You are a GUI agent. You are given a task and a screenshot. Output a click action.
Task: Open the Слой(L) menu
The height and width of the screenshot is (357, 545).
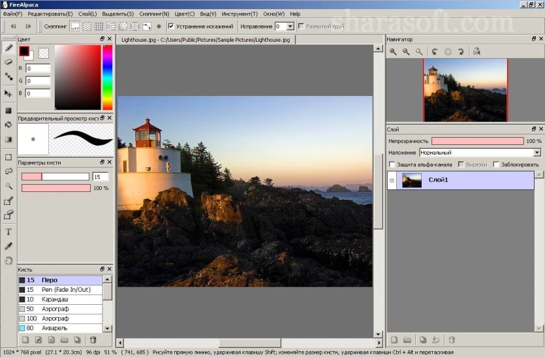pyautogui.click(x=87, y=14)
